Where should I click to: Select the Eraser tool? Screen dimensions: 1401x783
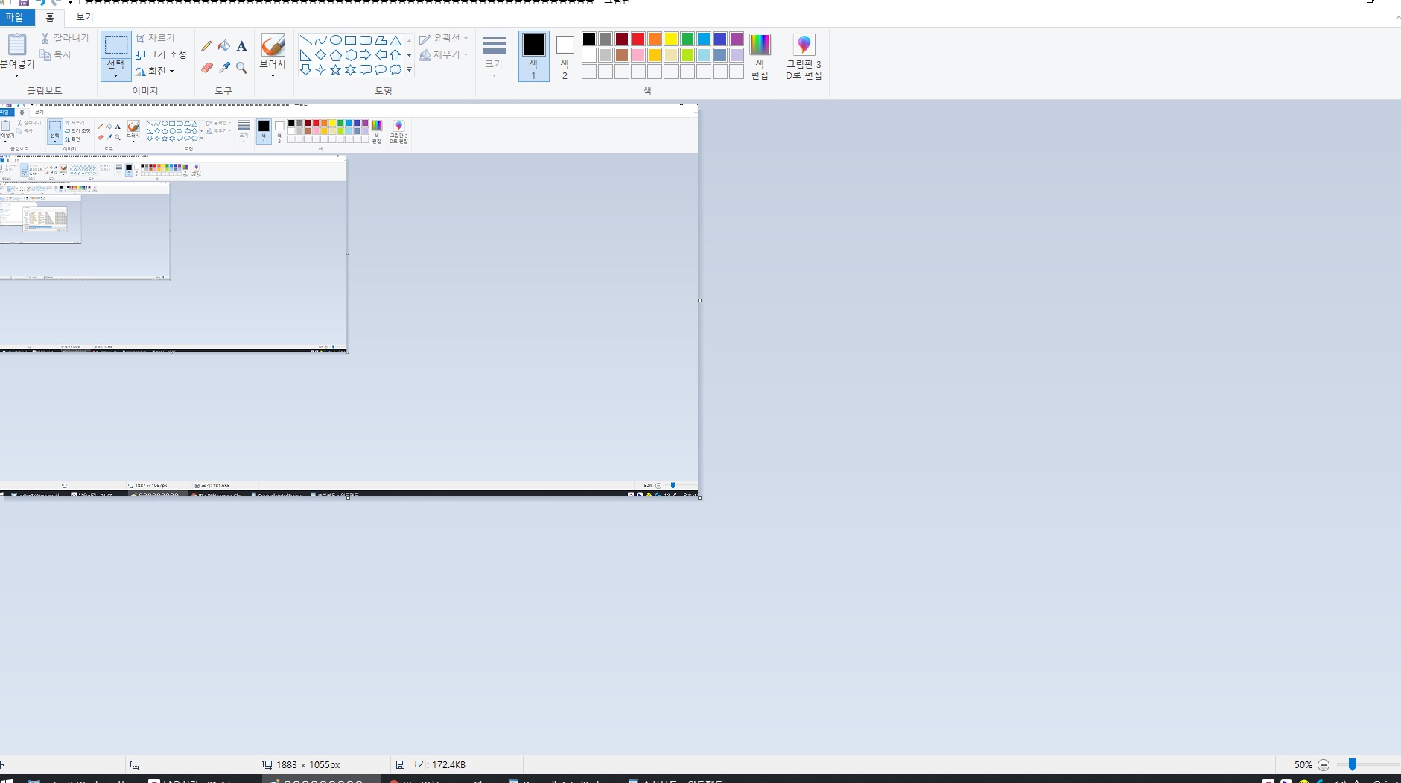206,67
